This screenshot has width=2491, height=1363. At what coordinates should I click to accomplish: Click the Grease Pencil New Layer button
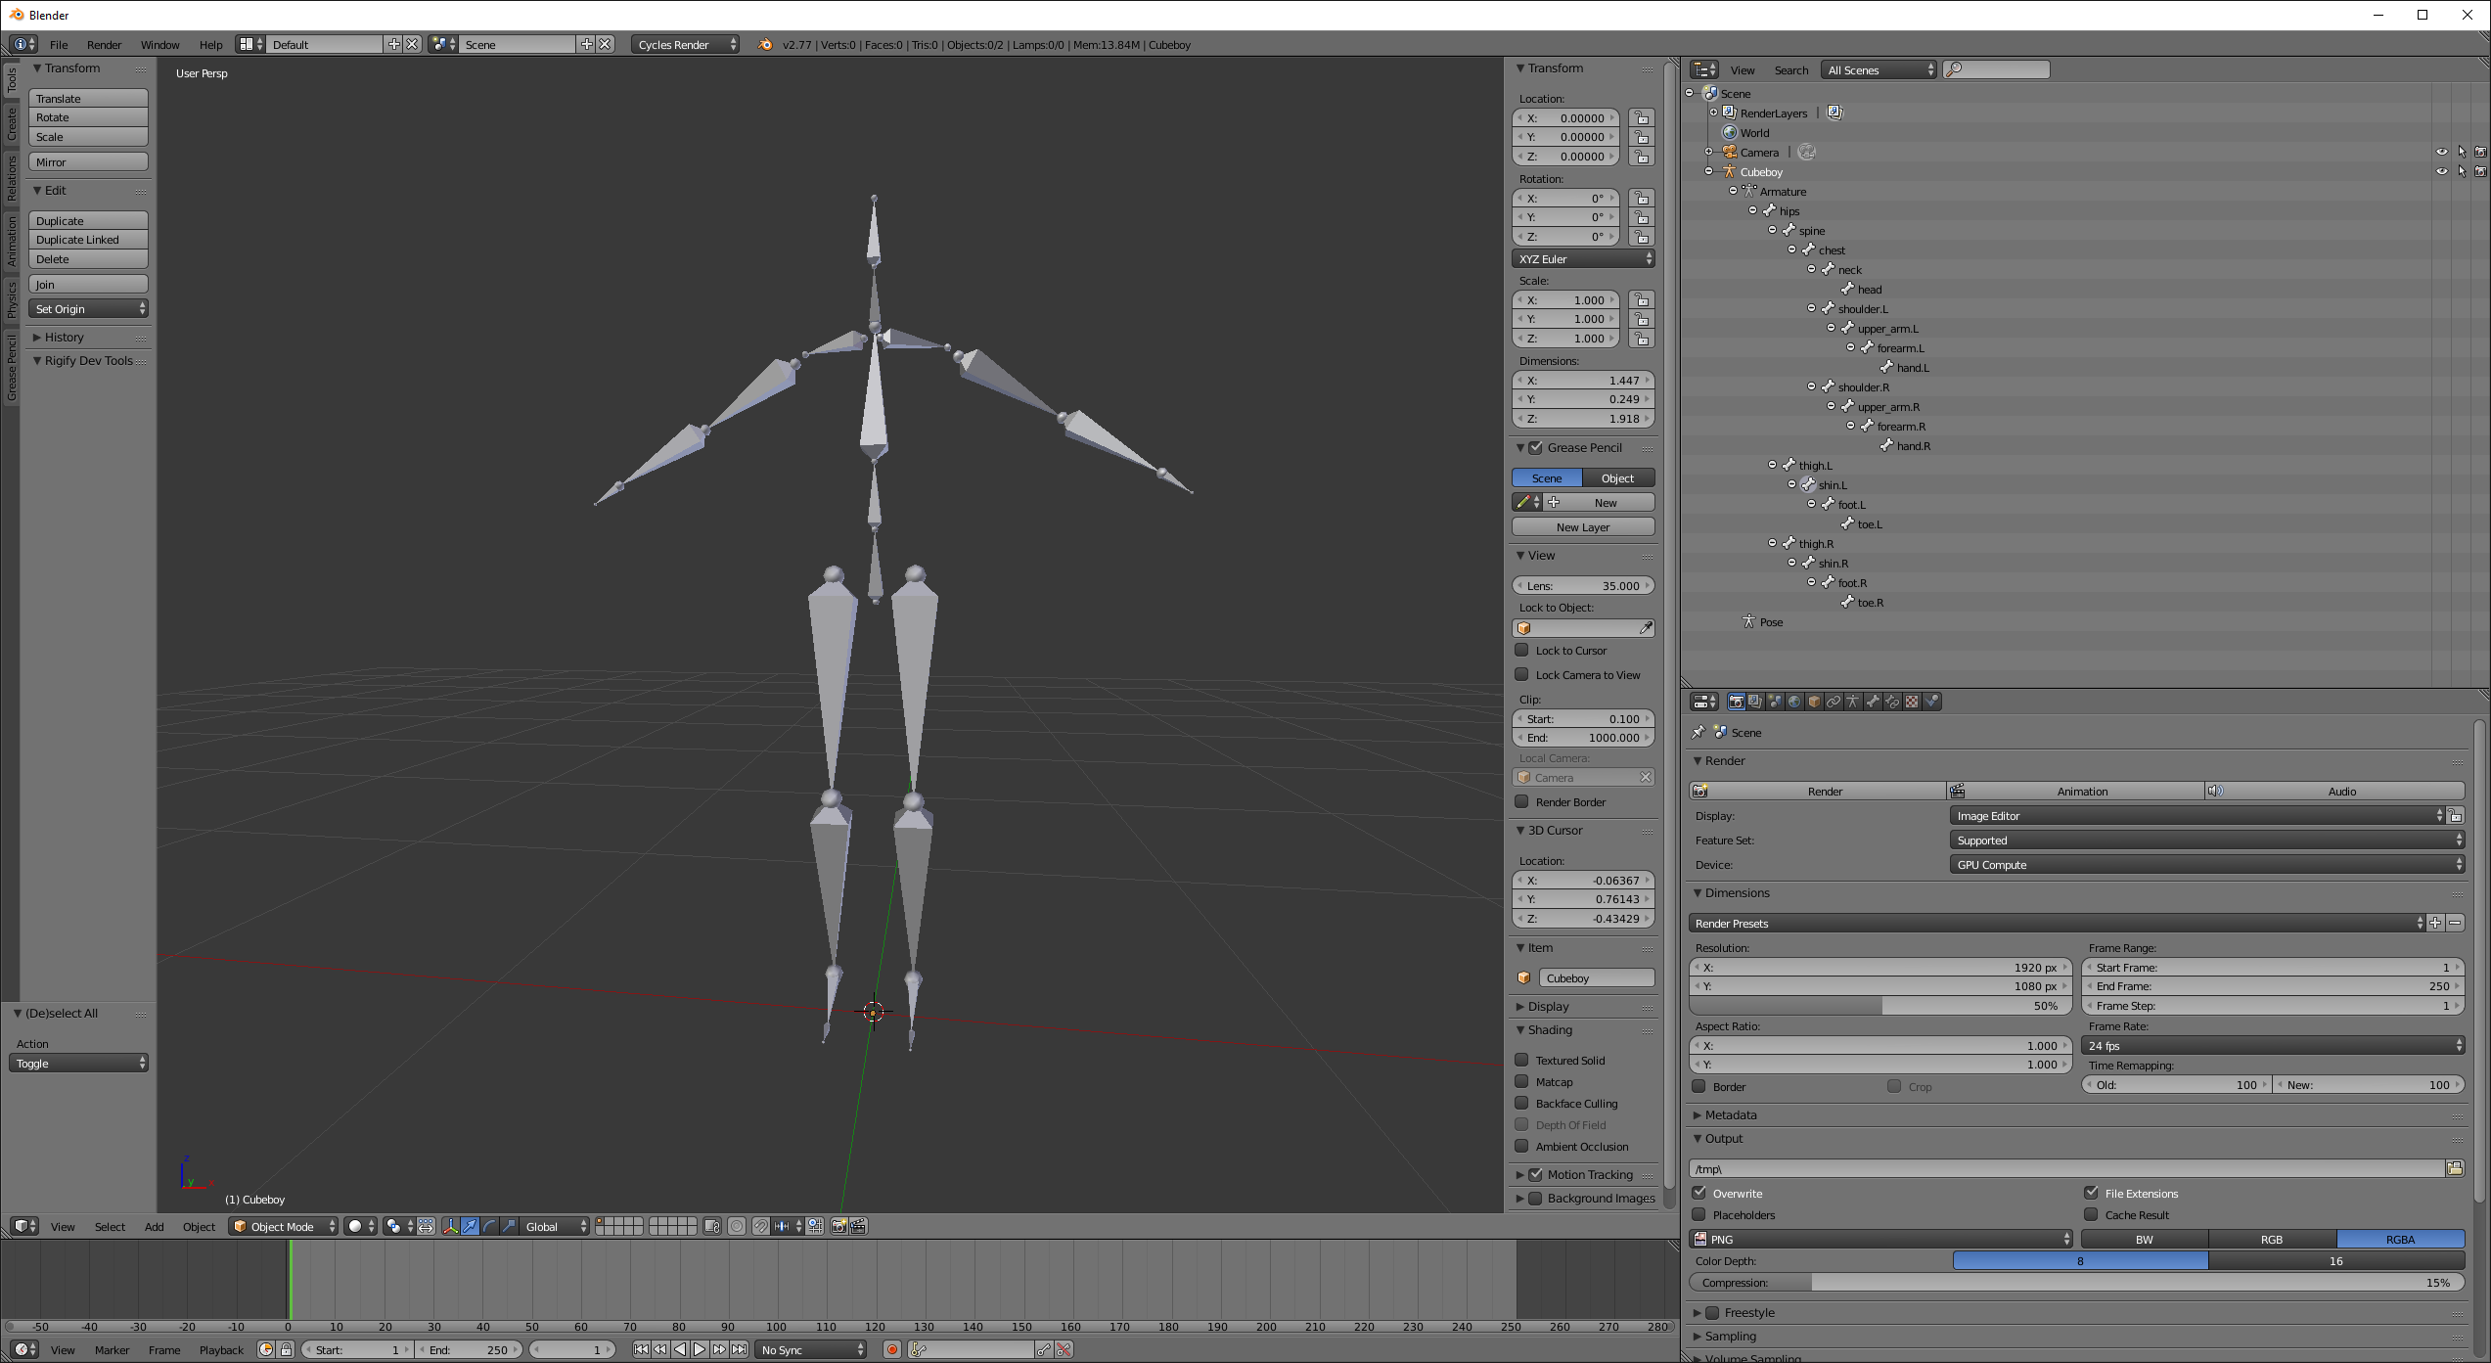click(x=1583, y=526)
